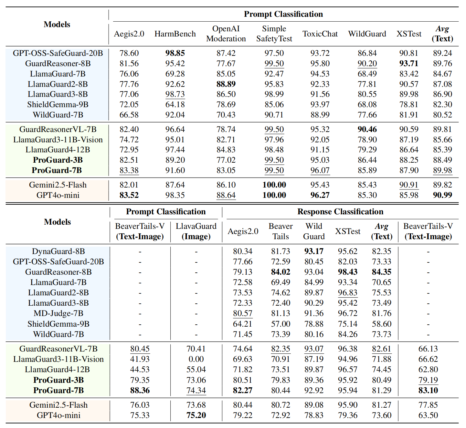The height and width of the screenshot is (428, 466).
Task: Click the Response Classification header
Action: click(x=340, y=212)
